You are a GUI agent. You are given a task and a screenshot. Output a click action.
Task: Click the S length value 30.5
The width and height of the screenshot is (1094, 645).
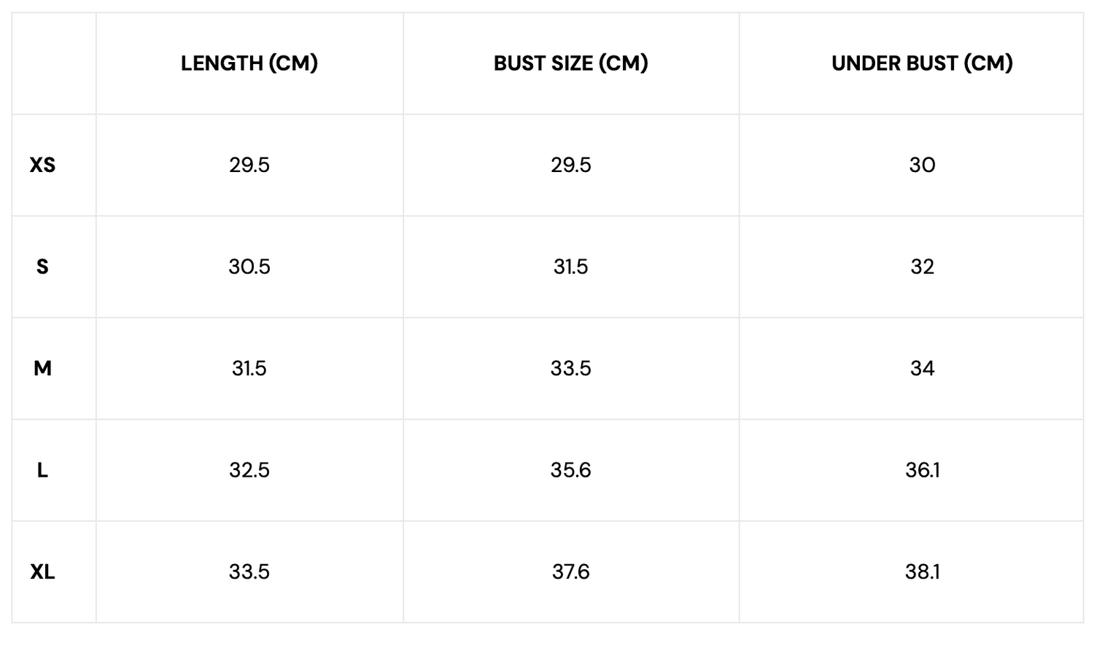pyautogui.click(x=249, y=267)
